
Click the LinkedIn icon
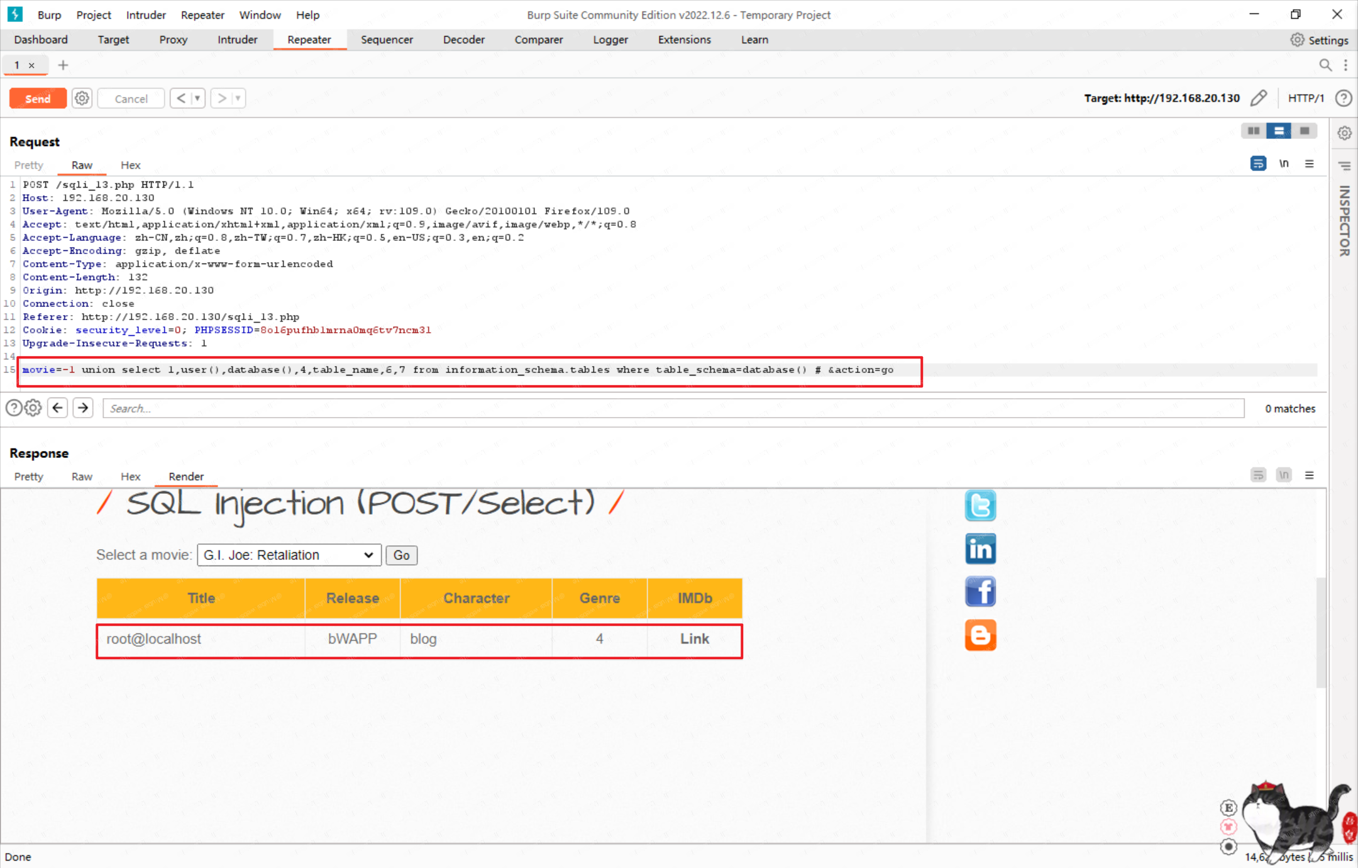[980, 548]
